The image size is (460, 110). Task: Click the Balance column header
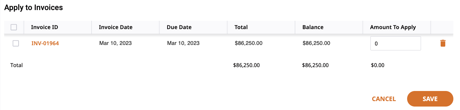point(313,27)
